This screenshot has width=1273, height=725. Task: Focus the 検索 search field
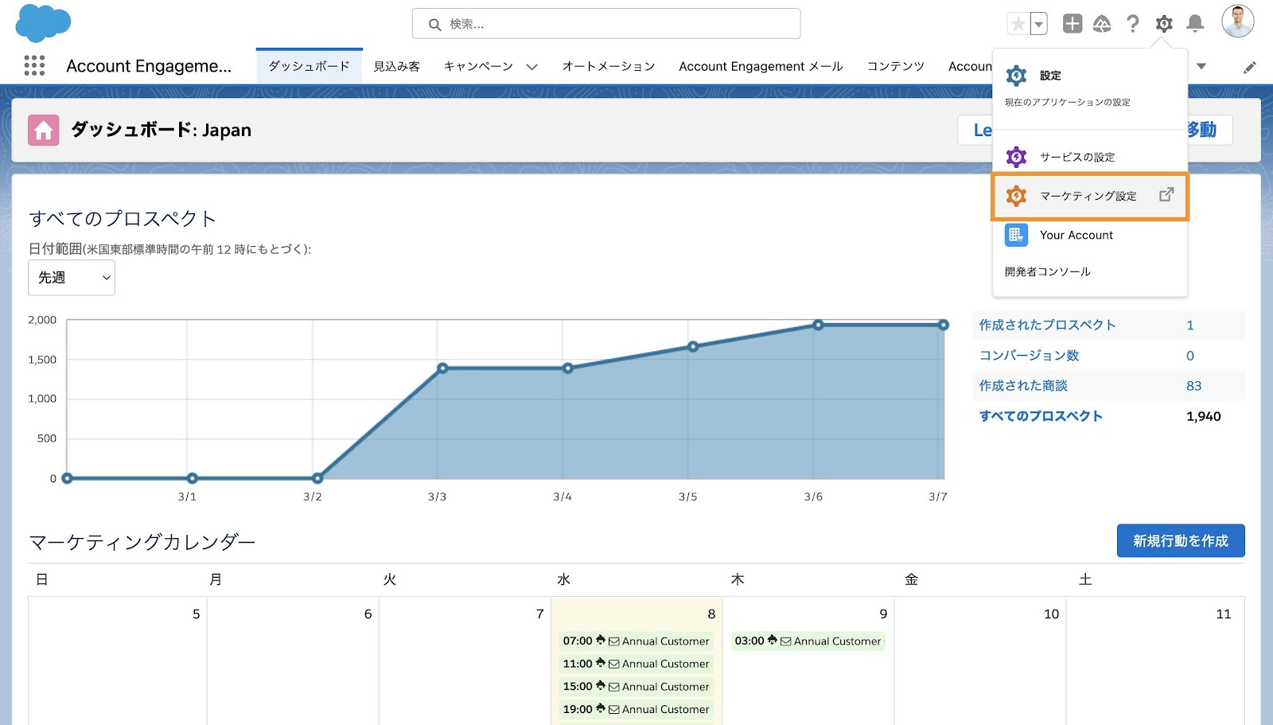(606, 24)
